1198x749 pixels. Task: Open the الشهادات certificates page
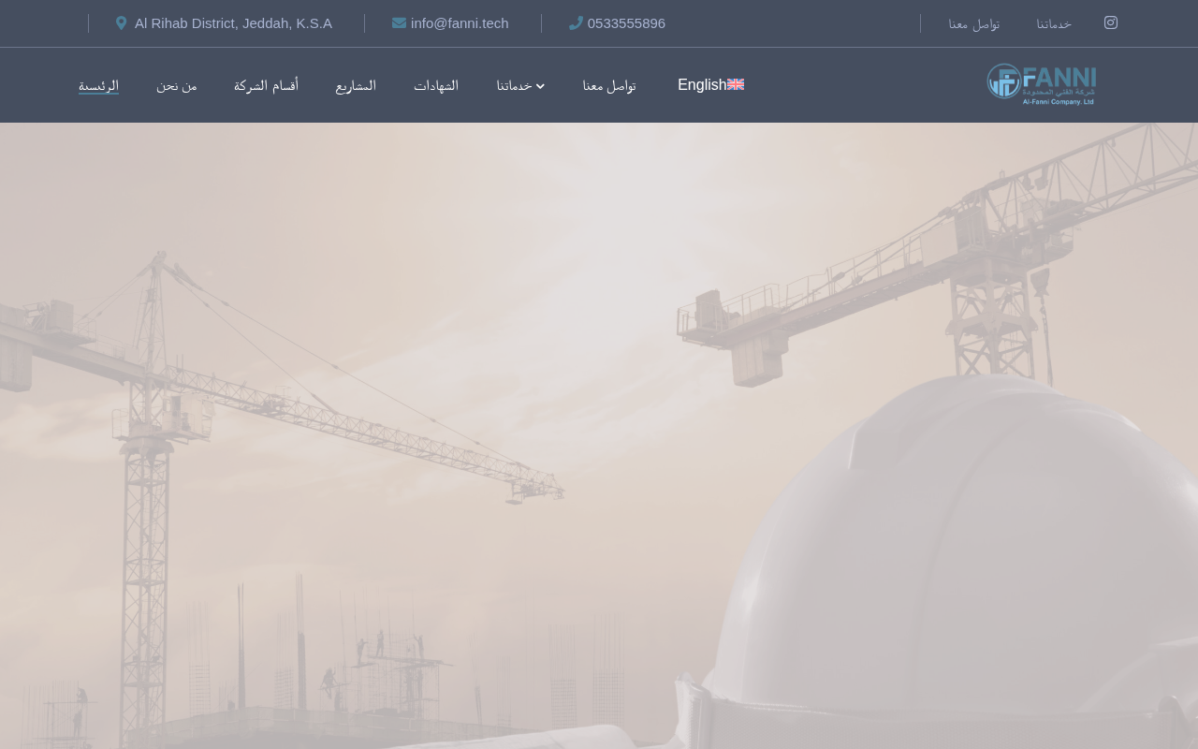tap(436, 85)
